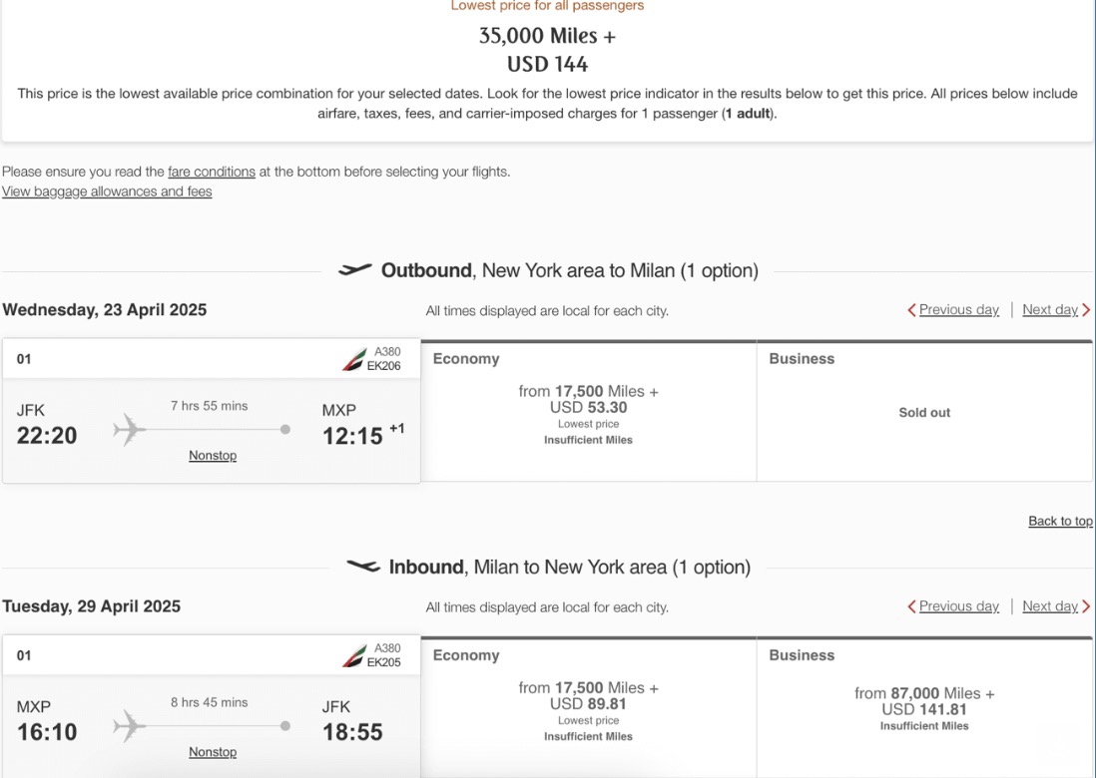This screenshot has width=1096, height=778.
Task: Select the plane graphic on the JFK-MXP route
Action: [x=127, y=429]
